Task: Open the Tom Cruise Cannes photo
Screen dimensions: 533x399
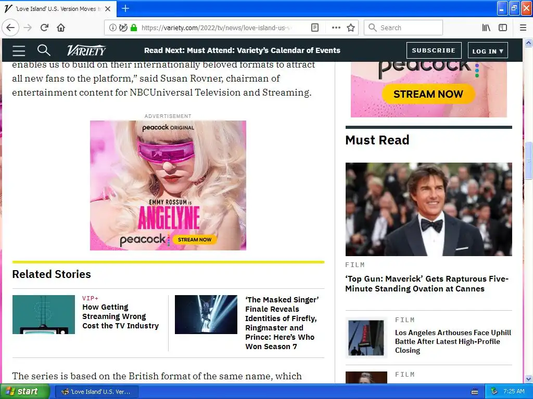Action: pyautogui.click(x=429, y=209)
